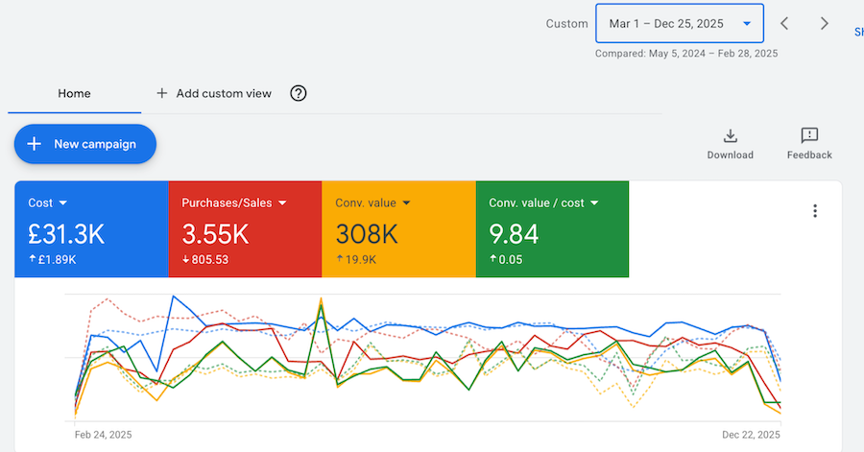864x452 pixels.
Task: Click the Compared date range text
Action: 685,54
